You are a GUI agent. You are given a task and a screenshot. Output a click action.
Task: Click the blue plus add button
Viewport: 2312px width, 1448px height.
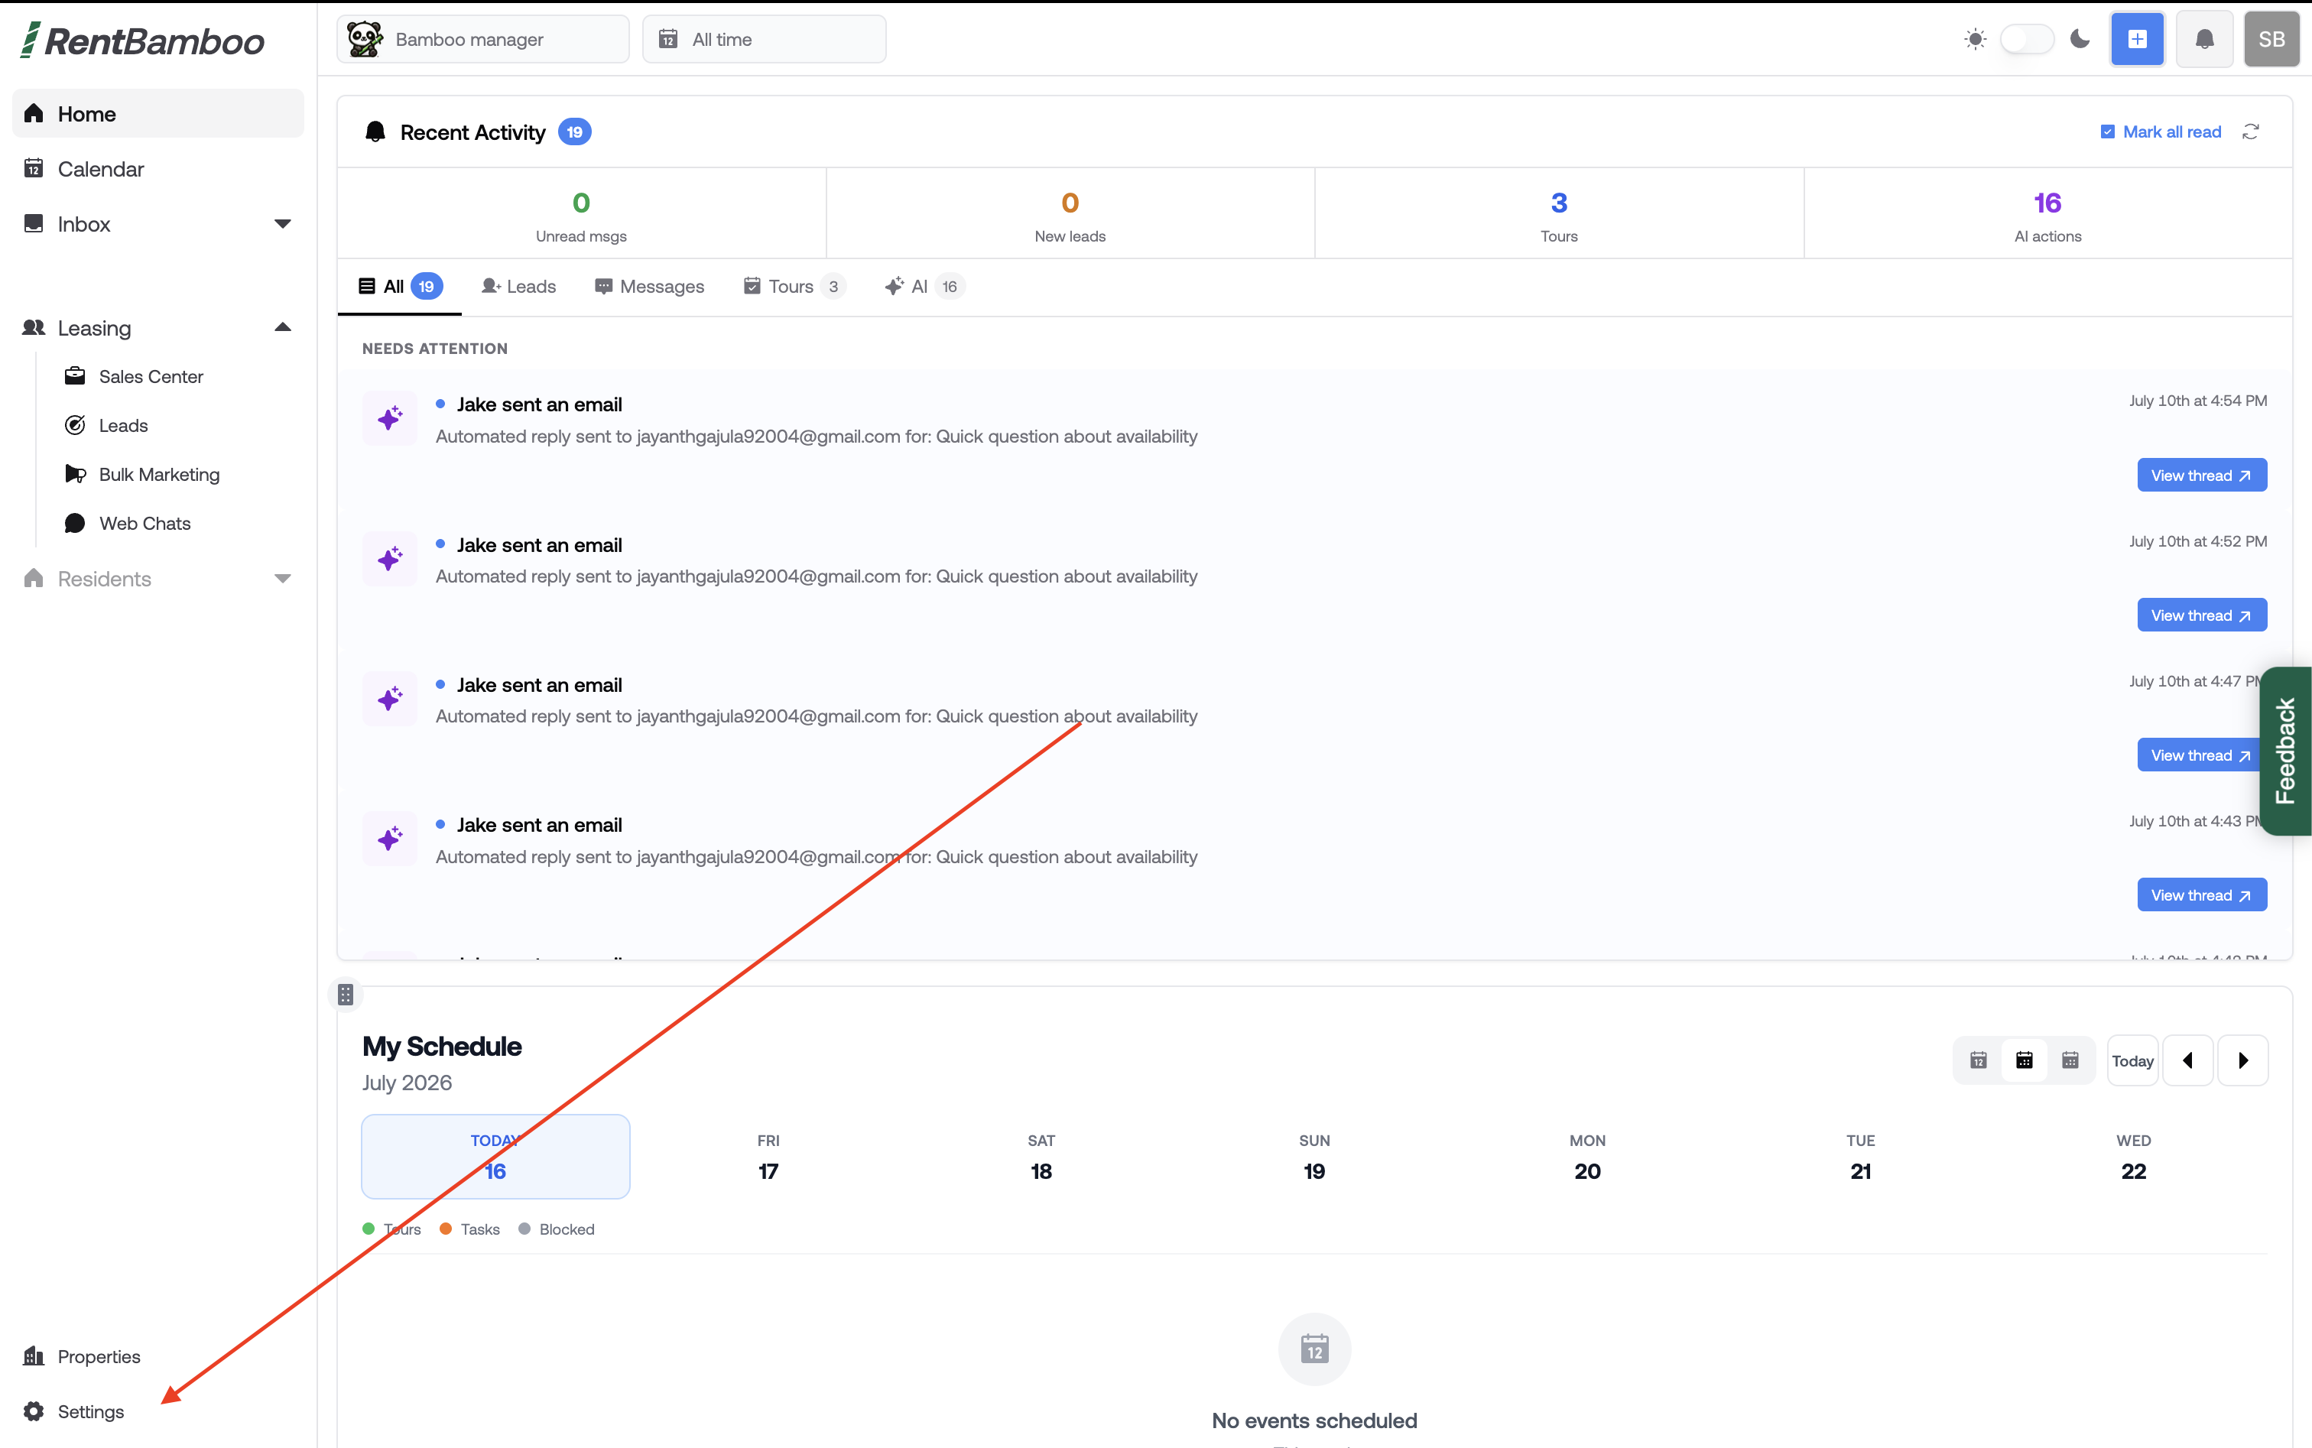pos(2137,39)
